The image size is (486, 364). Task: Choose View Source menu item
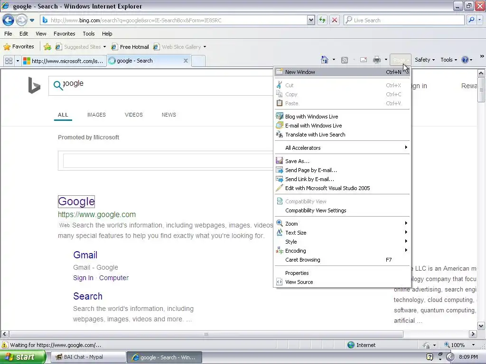click(x=342, y=282)
